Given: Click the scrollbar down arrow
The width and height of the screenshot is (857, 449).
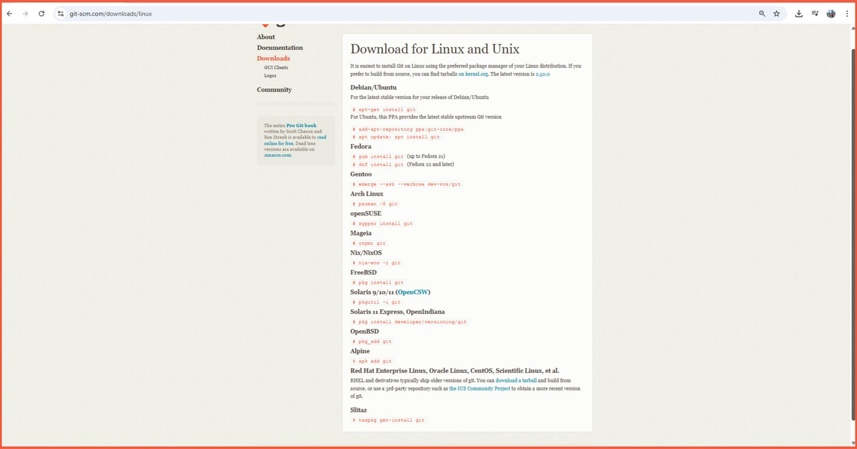Looking at the screenshot, I should tap(853, 443).
